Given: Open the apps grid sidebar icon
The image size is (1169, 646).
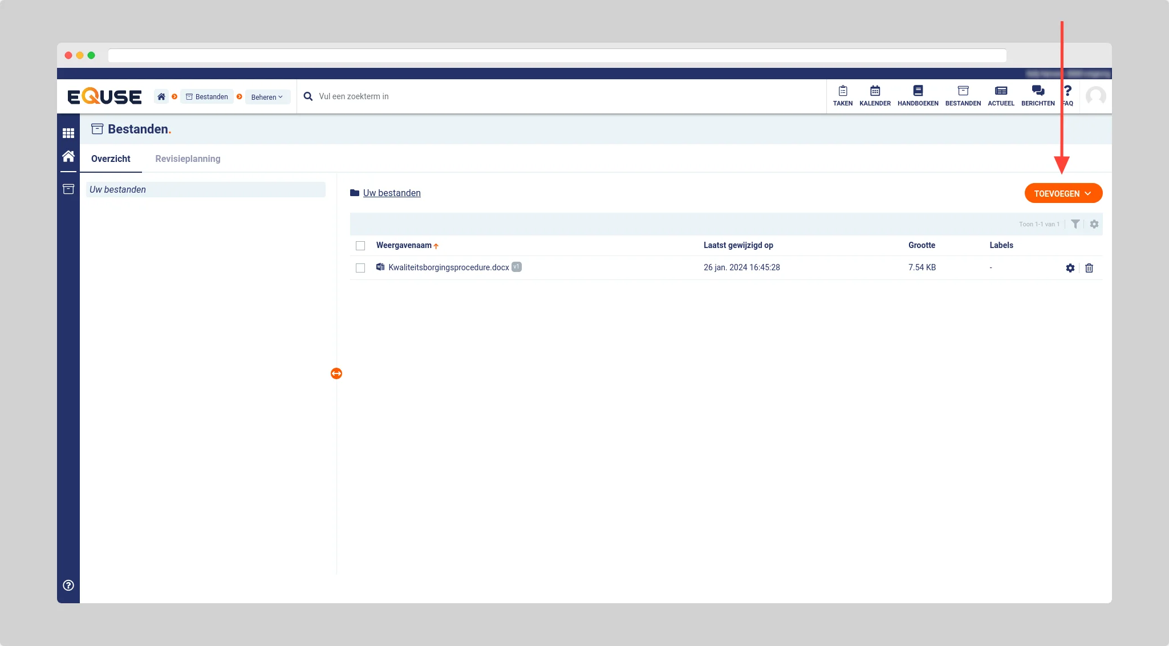Looking at the screenshot, I should pyautogui.click(x=68, y=133).
